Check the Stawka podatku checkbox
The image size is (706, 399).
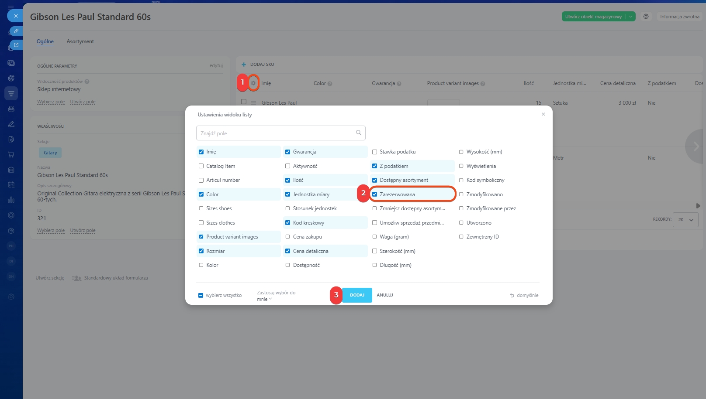click(x=374, y=152)
